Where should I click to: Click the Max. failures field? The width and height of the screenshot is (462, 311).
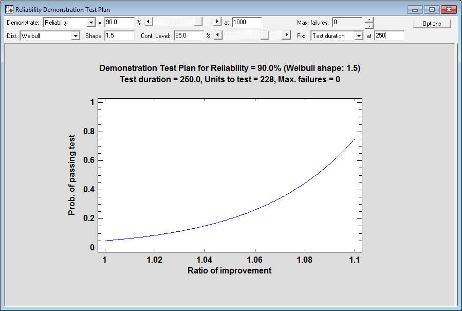(347, 23)
